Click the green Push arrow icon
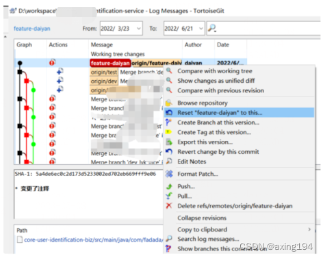Viewport: 323px width, 258px height. point(169,186)
